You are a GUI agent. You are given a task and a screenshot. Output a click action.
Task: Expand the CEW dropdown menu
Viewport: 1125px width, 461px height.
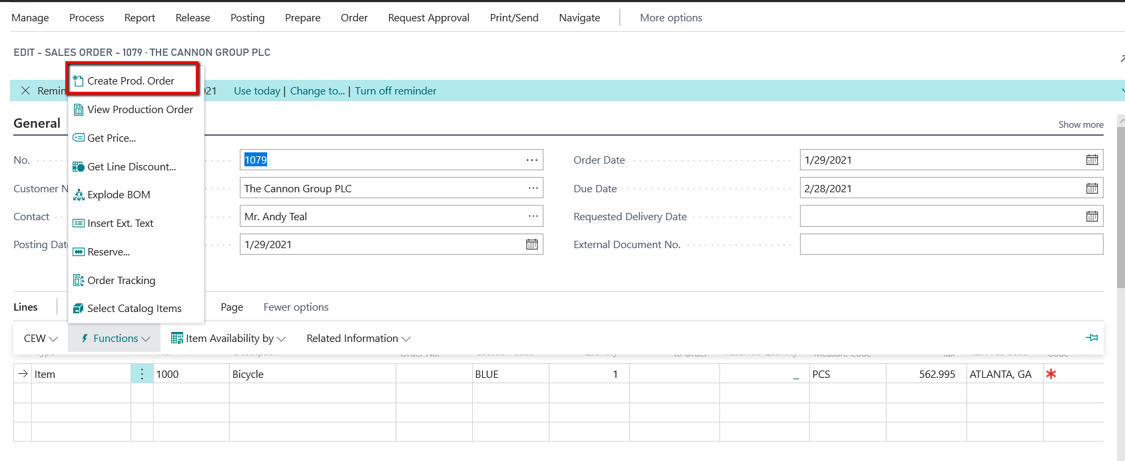pyautogui.click(x=41, y=338)
